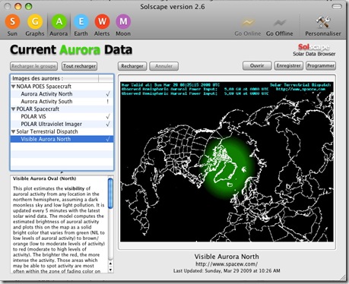
Task: Click the Visible Aurora North checkmark
Action: tap(108, 139)
